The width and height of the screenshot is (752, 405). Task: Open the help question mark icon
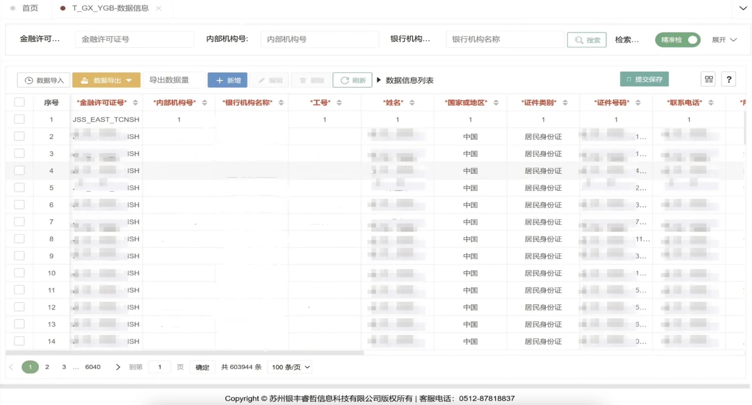[728, 79]
